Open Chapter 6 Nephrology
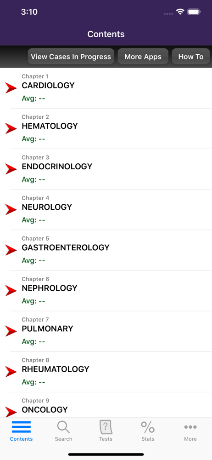Image resolution: width=212 pixels, height=460 pixels. [106, 291]
